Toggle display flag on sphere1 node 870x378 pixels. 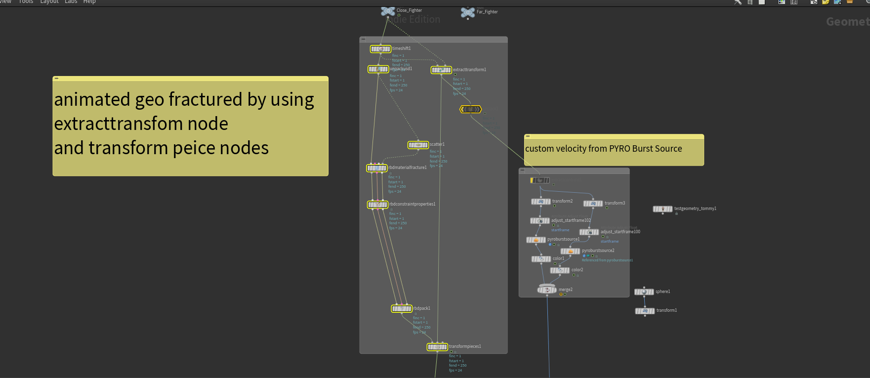click(652, 292)
